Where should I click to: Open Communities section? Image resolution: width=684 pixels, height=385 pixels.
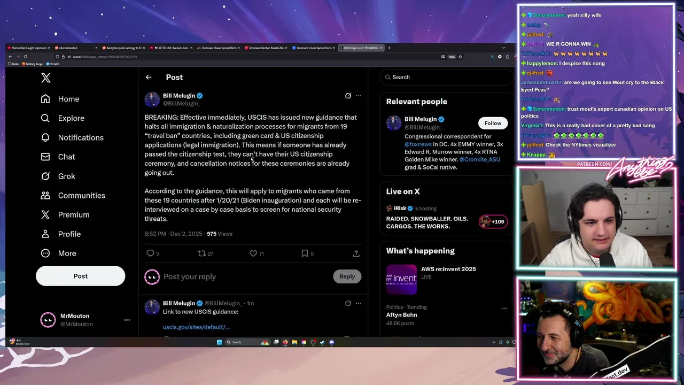(x=73, y=195)
